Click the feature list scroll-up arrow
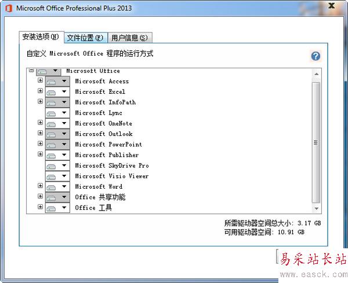Viewport: 348px width, 283px height. 317,74
